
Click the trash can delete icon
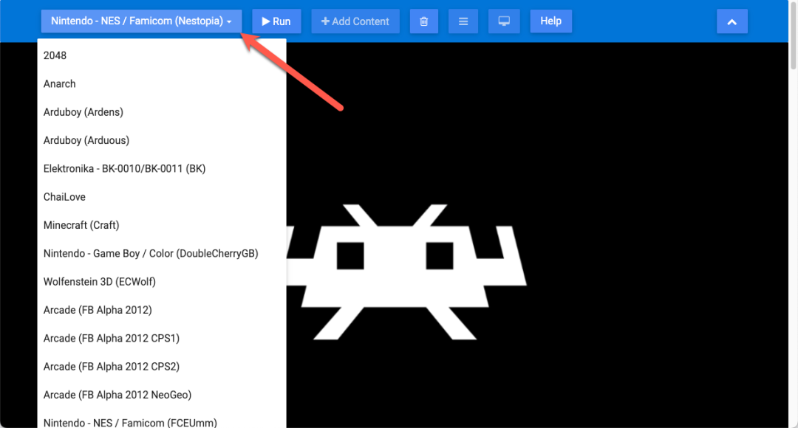[424, 21]
